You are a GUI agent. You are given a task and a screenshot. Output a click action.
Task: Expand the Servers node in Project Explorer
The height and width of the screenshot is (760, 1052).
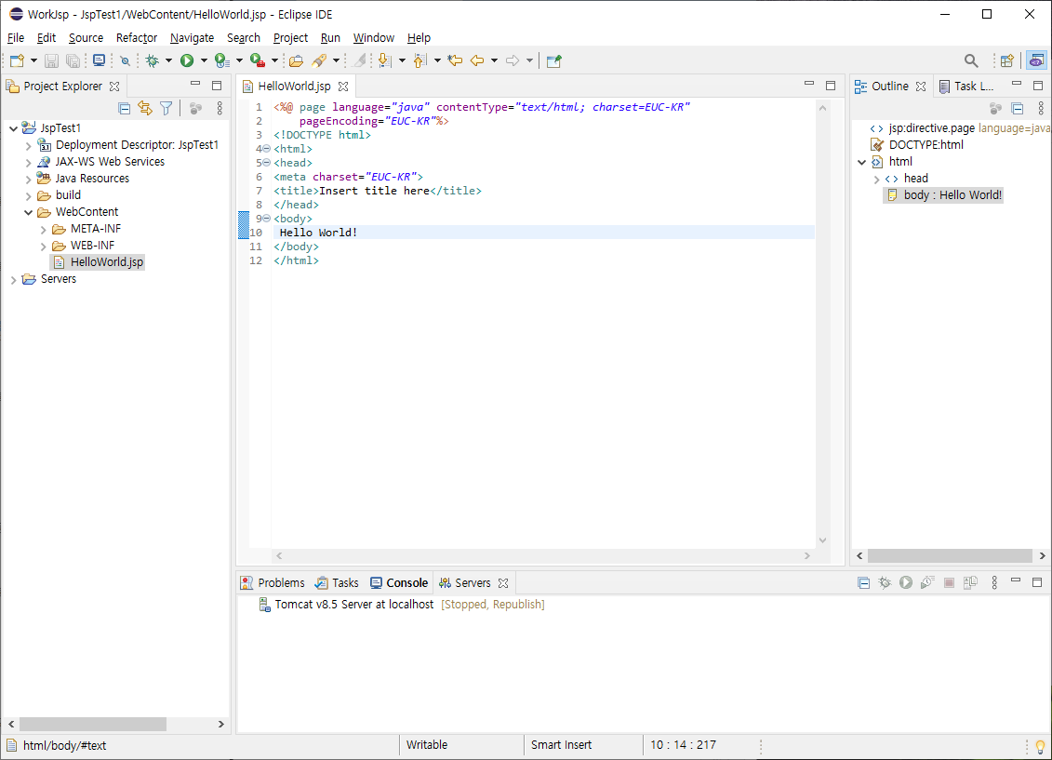point(14,278)
